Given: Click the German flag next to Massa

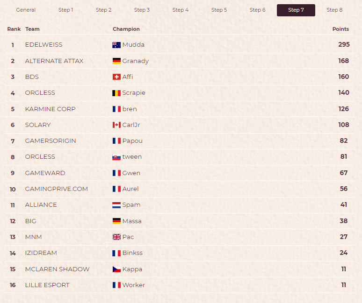Looking at the screenshot, I should [116, 221].
